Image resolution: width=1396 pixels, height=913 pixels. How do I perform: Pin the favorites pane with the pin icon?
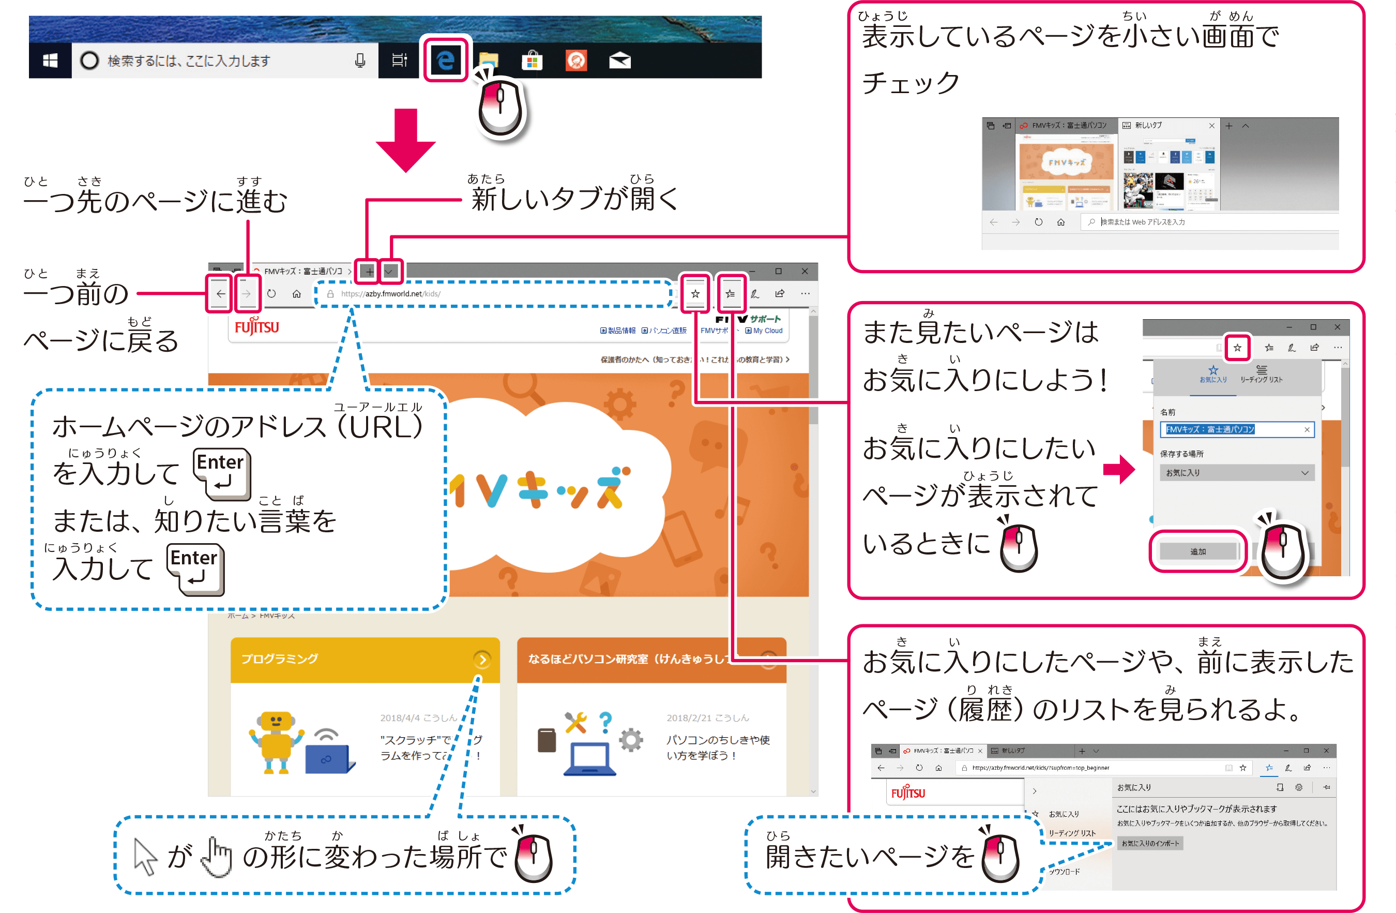coord(1327,787)
